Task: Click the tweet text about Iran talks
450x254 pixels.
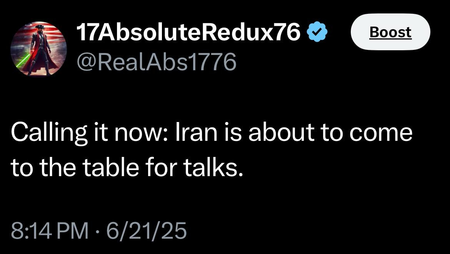Action: pos(211,150)
